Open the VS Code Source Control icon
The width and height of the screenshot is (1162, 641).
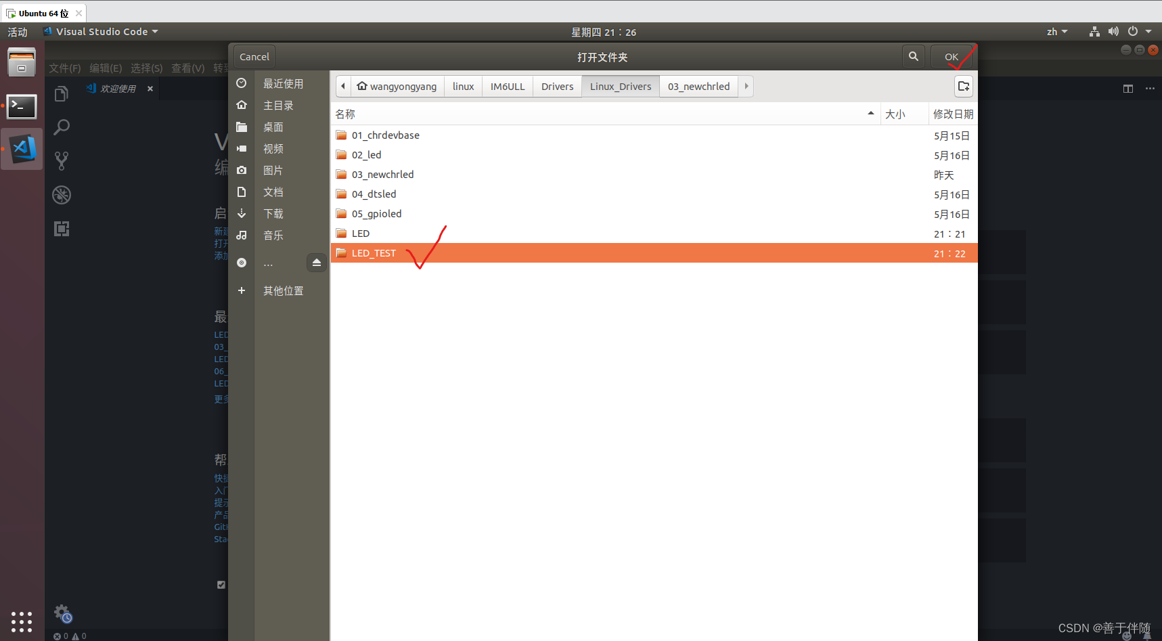62,161
